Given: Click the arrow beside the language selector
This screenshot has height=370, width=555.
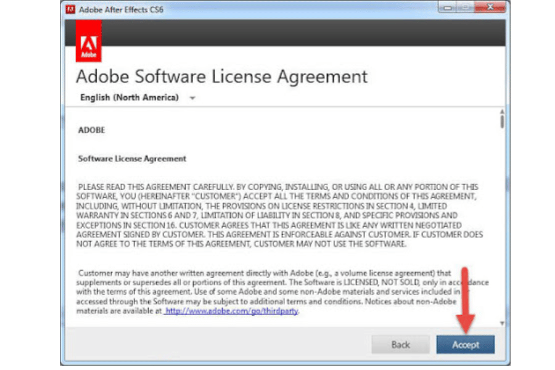Looking at the screenshot, I should click(x=192, y=98).
